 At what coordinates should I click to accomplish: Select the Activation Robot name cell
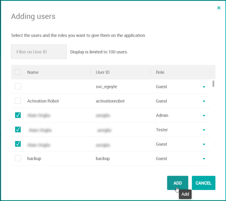(43, 101)
